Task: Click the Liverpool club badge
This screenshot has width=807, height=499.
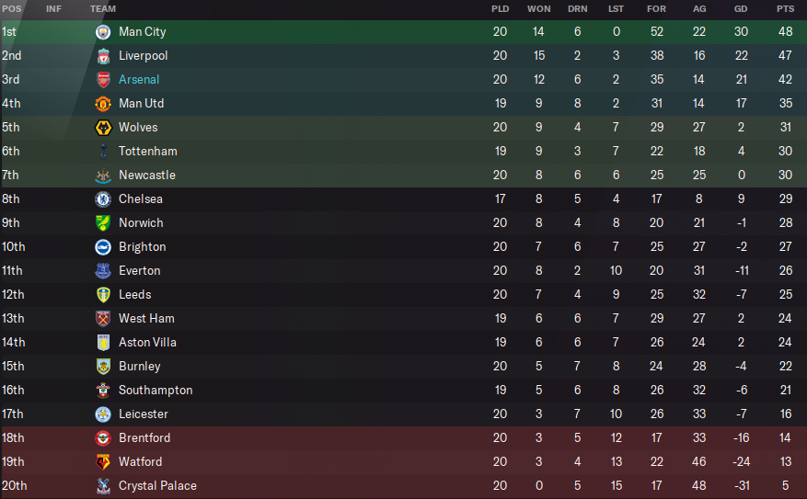Action: [102, 56]
